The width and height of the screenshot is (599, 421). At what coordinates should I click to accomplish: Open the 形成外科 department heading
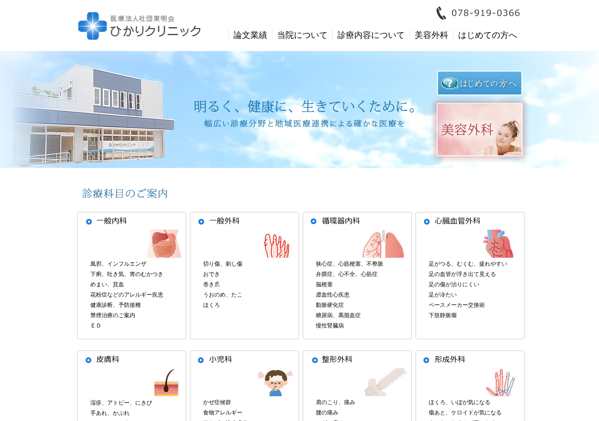(450, 360)
